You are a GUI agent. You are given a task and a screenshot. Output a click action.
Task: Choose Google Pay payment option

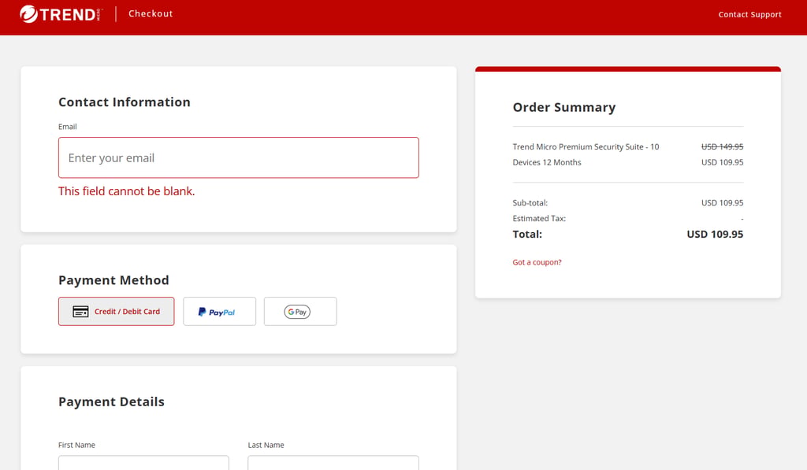click(300, 311)
